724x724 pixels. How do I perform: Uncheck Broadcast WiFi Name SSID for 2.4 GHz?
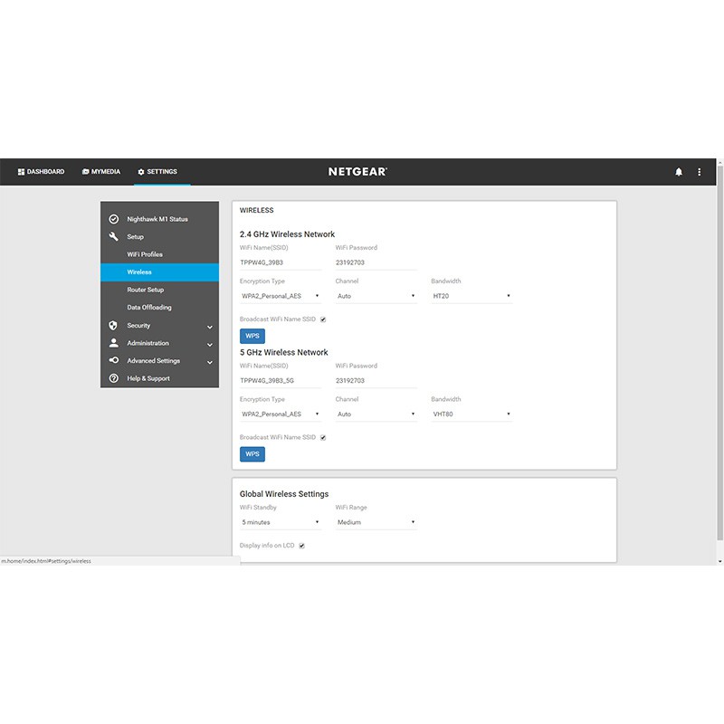tap(323, 319)
